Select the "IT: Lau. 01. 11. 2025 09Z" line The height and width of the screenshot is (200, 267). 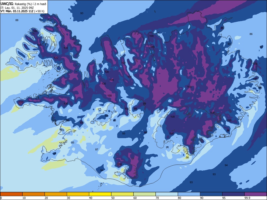(x=17, y=8)
